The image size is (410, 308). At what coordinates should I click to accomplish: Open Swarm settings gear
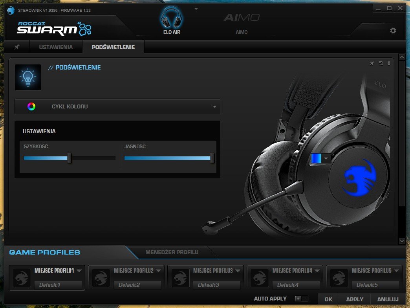coord(393,31)
